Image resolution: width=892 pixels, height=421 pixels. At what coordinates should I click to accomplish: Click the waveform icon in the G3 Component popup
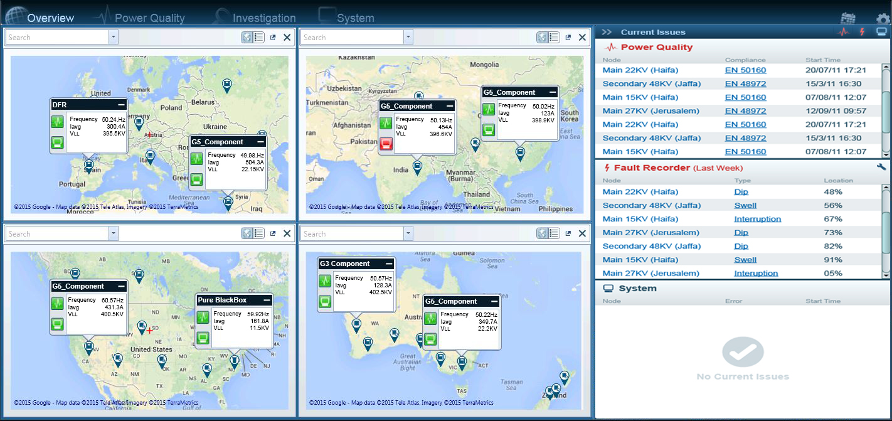tap(325, 281)
